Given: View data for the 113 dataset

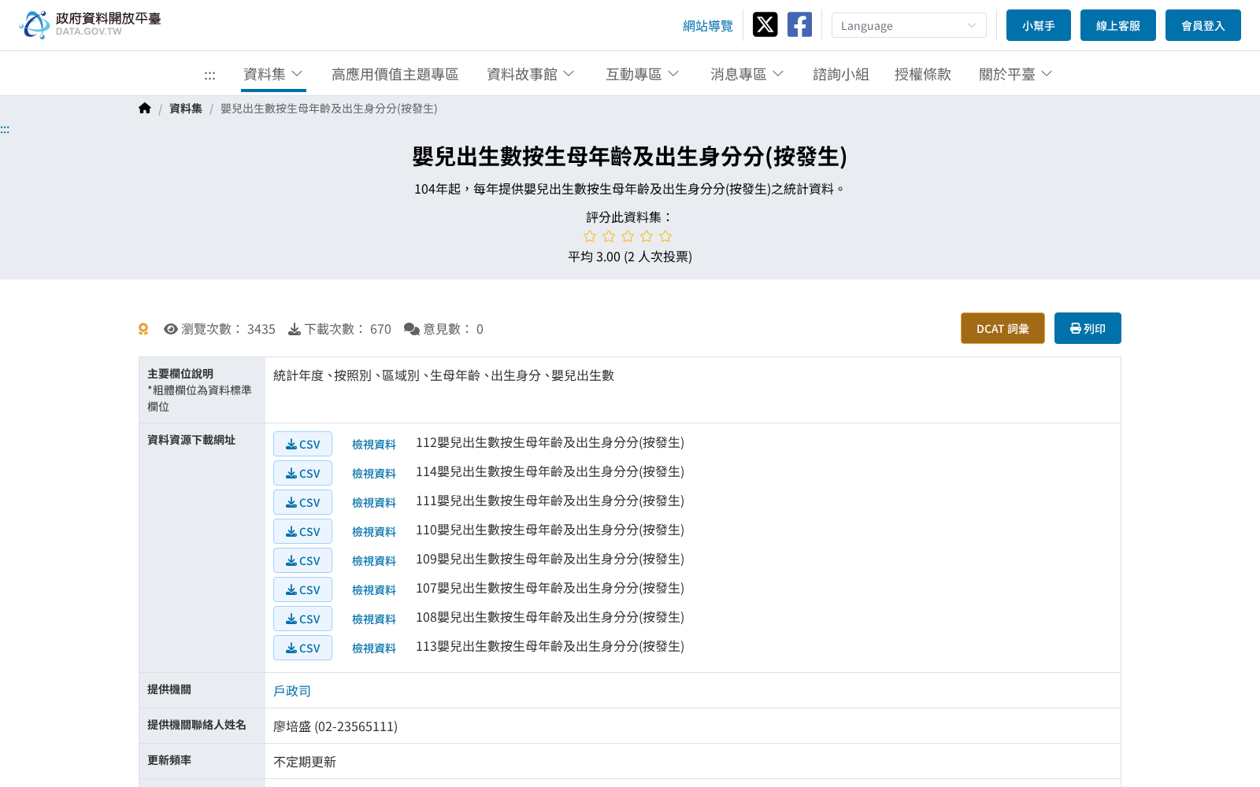Looking at the screenshot, I should [x=374, y=648].
